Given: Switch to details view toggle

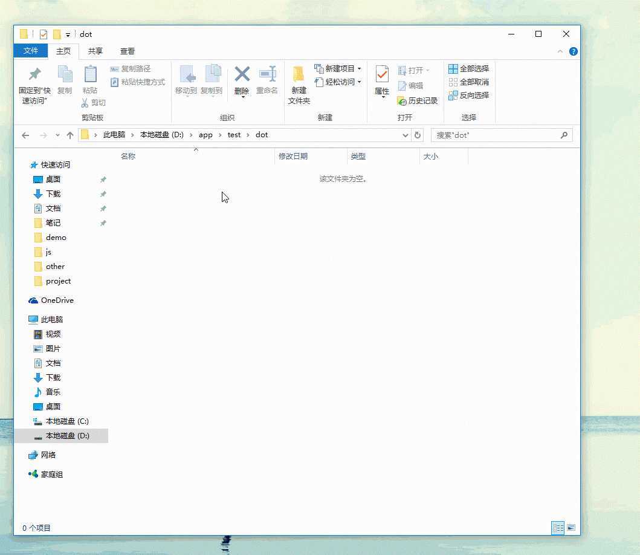Looking at the screenshot, I should 558,528.
